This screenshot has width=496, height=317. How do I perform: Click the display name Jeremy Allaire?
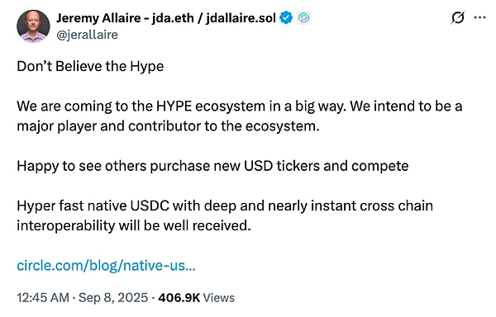(x=98, y=18)
